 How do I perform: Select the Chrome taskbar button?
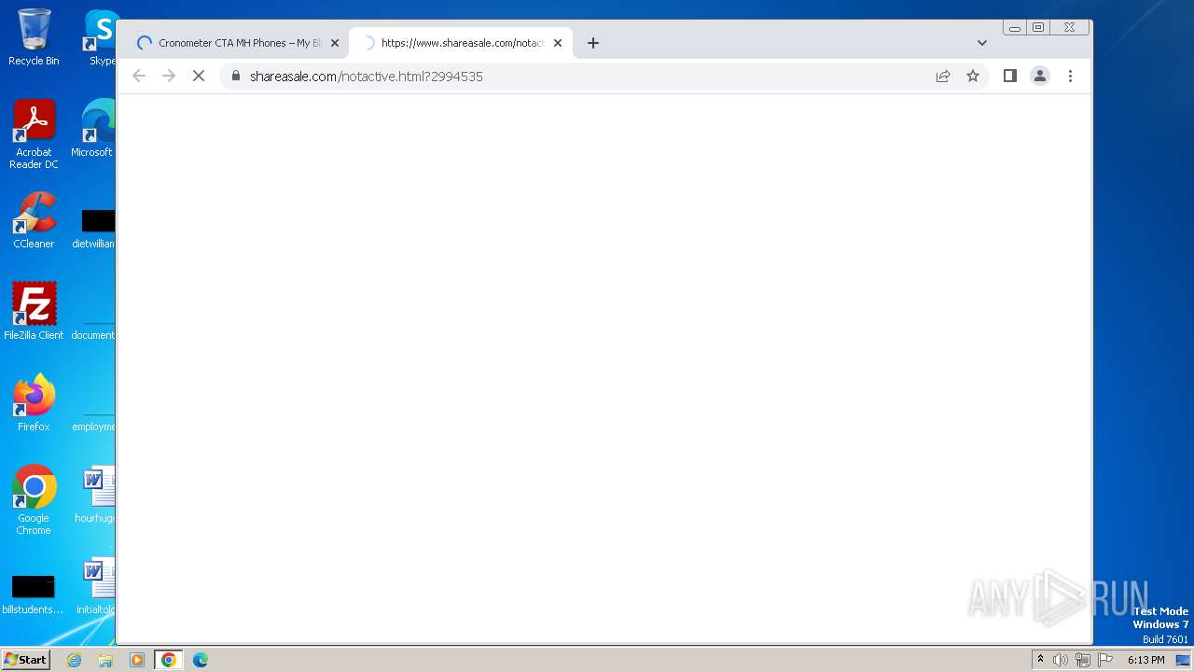pos(169,660)
